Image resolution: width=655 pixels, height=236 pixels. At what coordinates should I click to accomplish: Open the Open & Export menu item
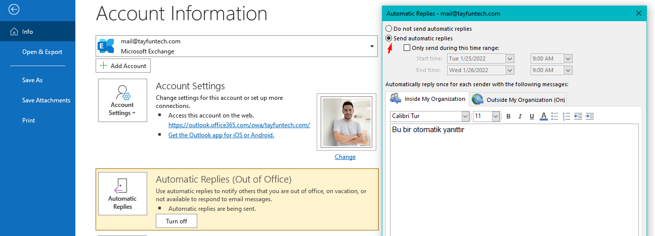tap(42, 52)
